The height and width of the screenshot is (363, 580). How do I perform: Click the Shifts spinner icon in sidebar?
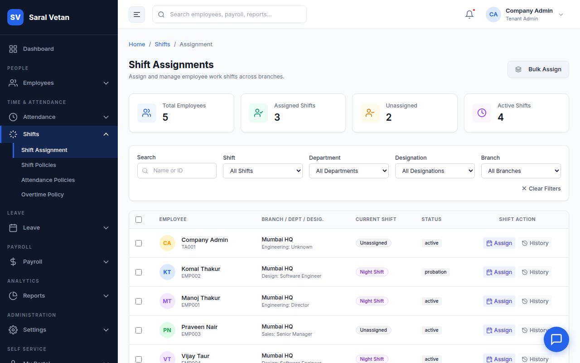click(13, 134)
